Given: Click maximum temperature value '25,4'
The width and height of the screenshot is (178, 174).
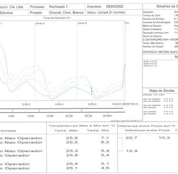Looking at the screenshot, I should 72,164.
